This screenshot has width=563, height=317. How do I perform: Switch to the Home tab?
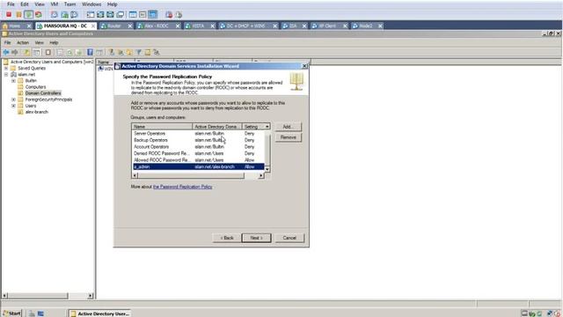point(14,26)
